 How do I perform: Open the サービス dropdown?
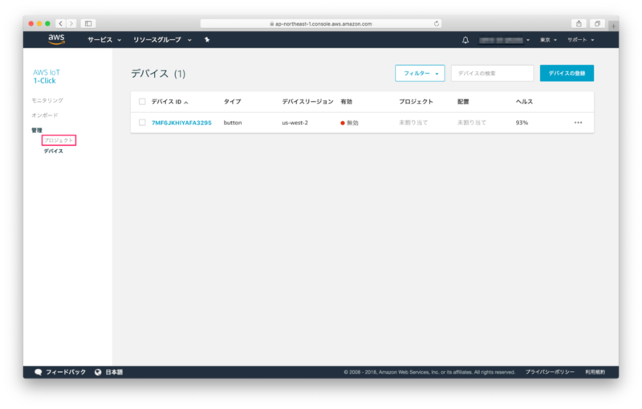(104, 39)
